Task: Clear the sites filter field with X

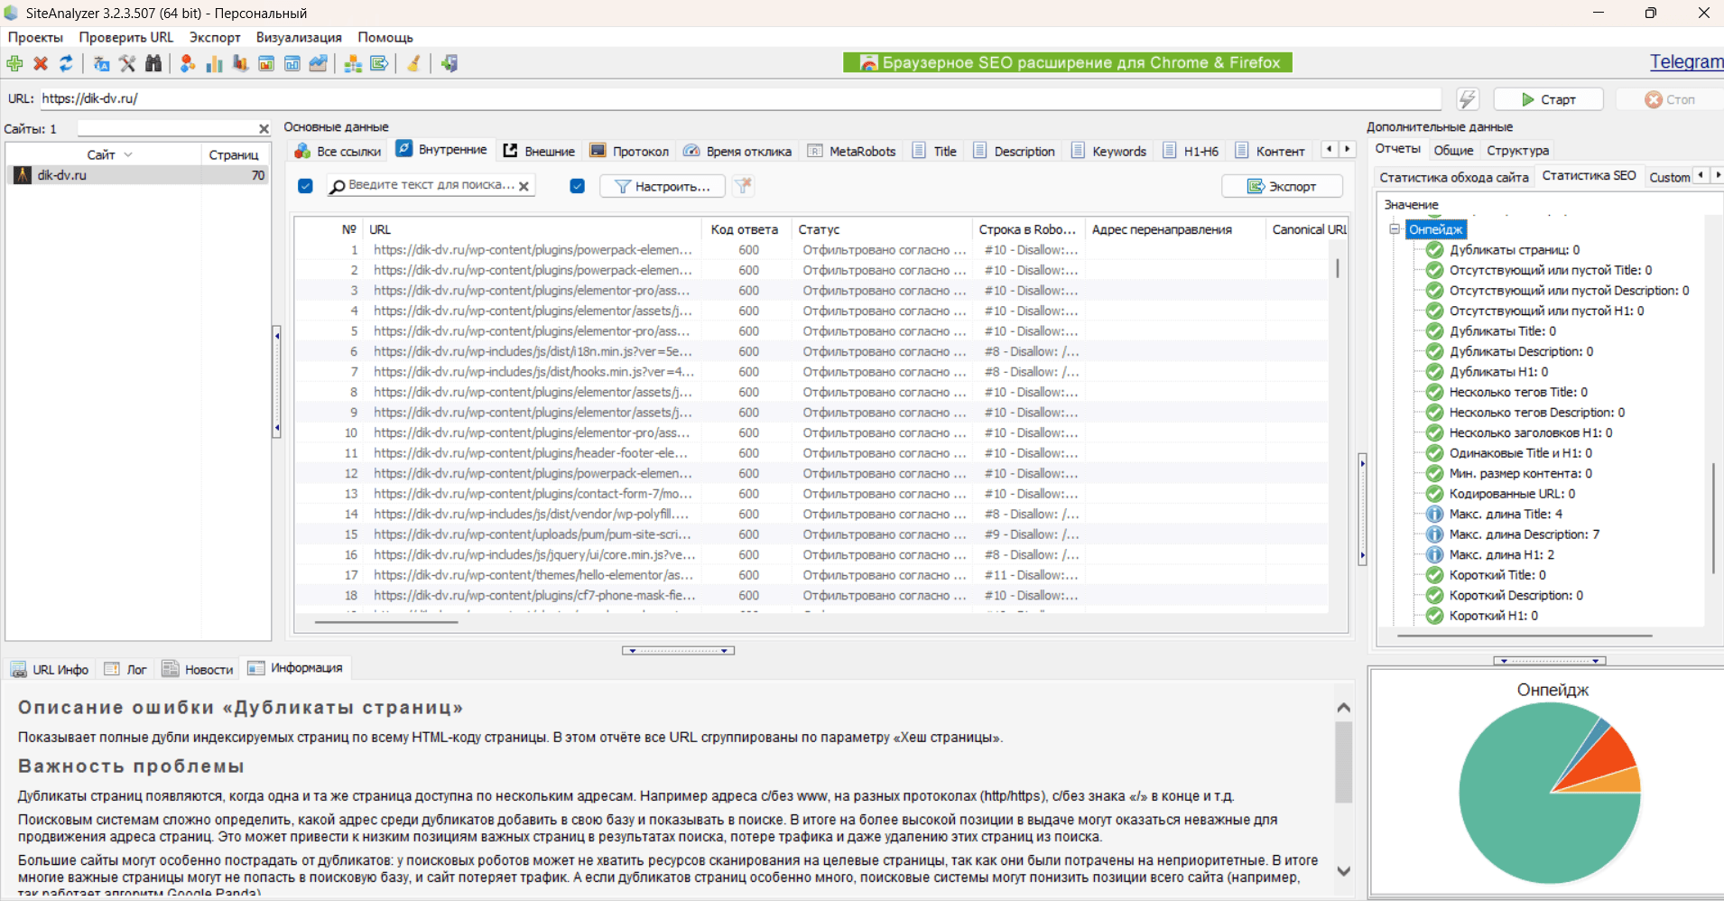Action: point(264,129)
